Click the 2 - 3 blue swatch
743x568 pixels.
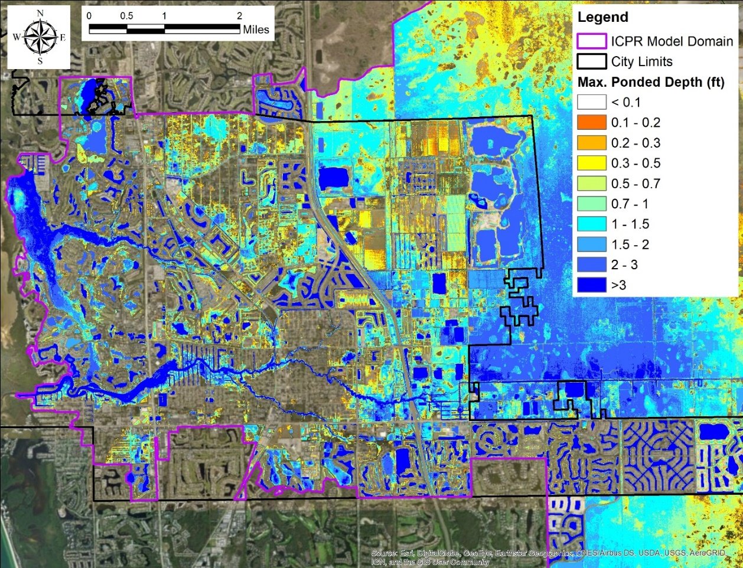tap(592, 265)
